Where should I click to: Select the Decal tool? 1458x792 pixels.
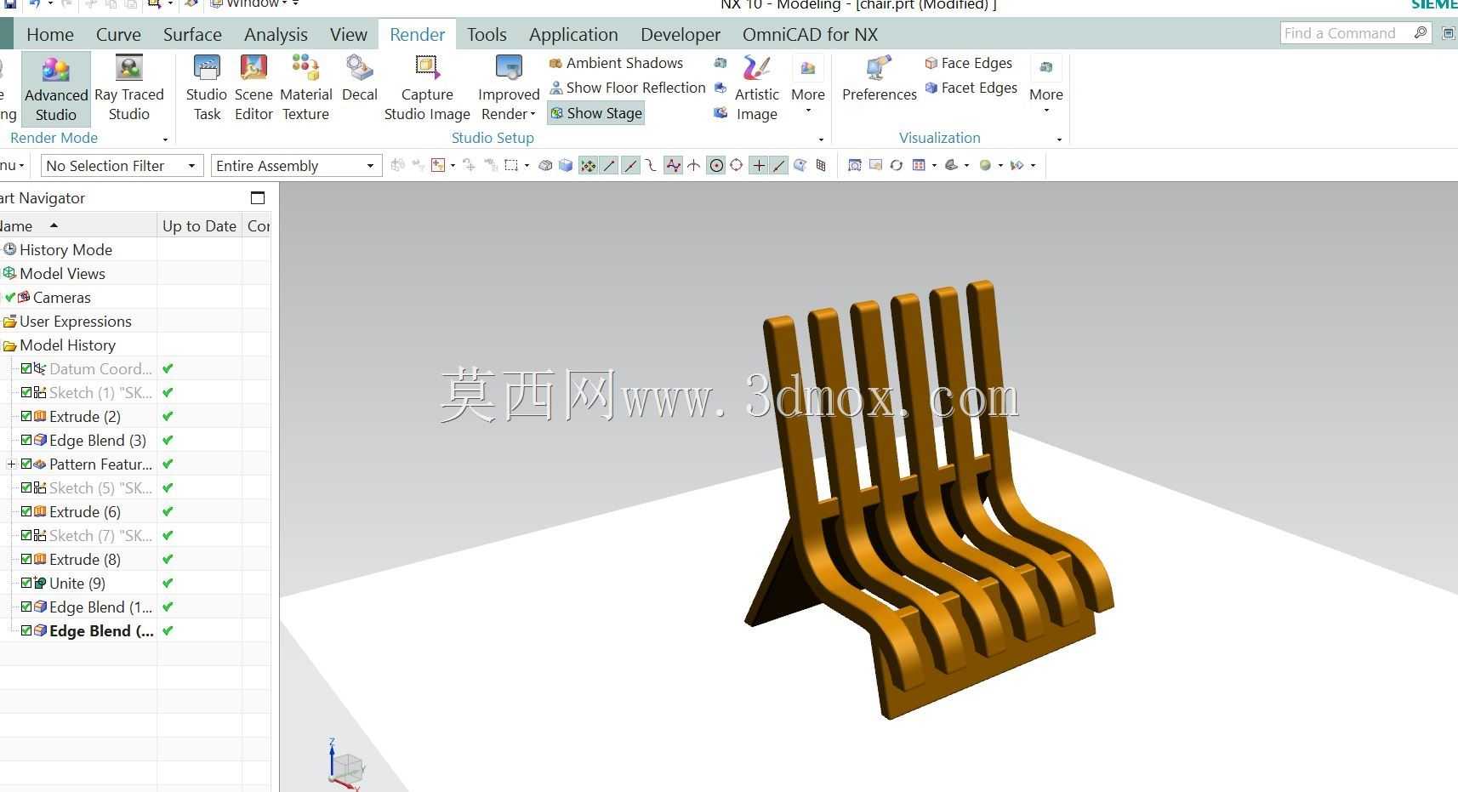360,78
